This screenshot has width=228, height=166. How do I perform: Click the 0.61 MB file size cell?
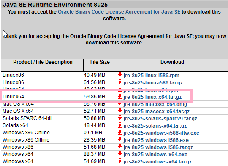point(93,133)
